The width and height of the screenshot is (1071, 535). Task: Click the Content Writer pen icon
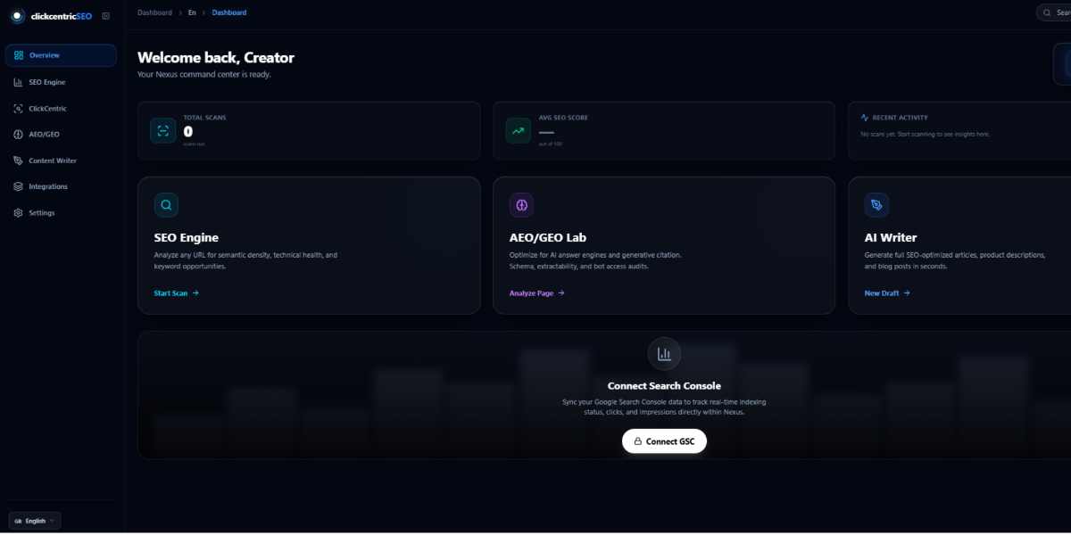coord(19,160)
